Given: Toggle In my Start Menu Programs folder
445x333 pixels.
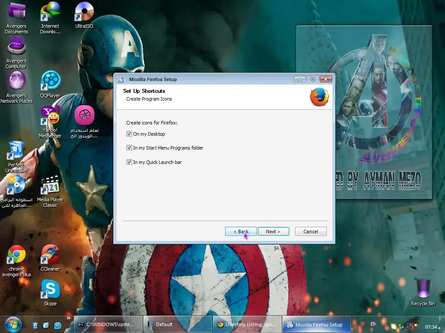Looking at the screenshot, I should pyautogui.click(x=129, y=148).
